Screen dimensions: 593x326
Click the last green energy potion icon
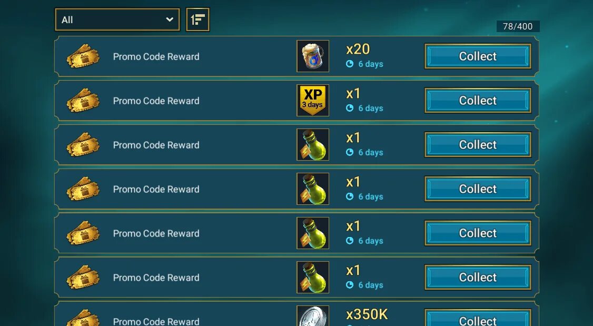(x=313, y=277)
